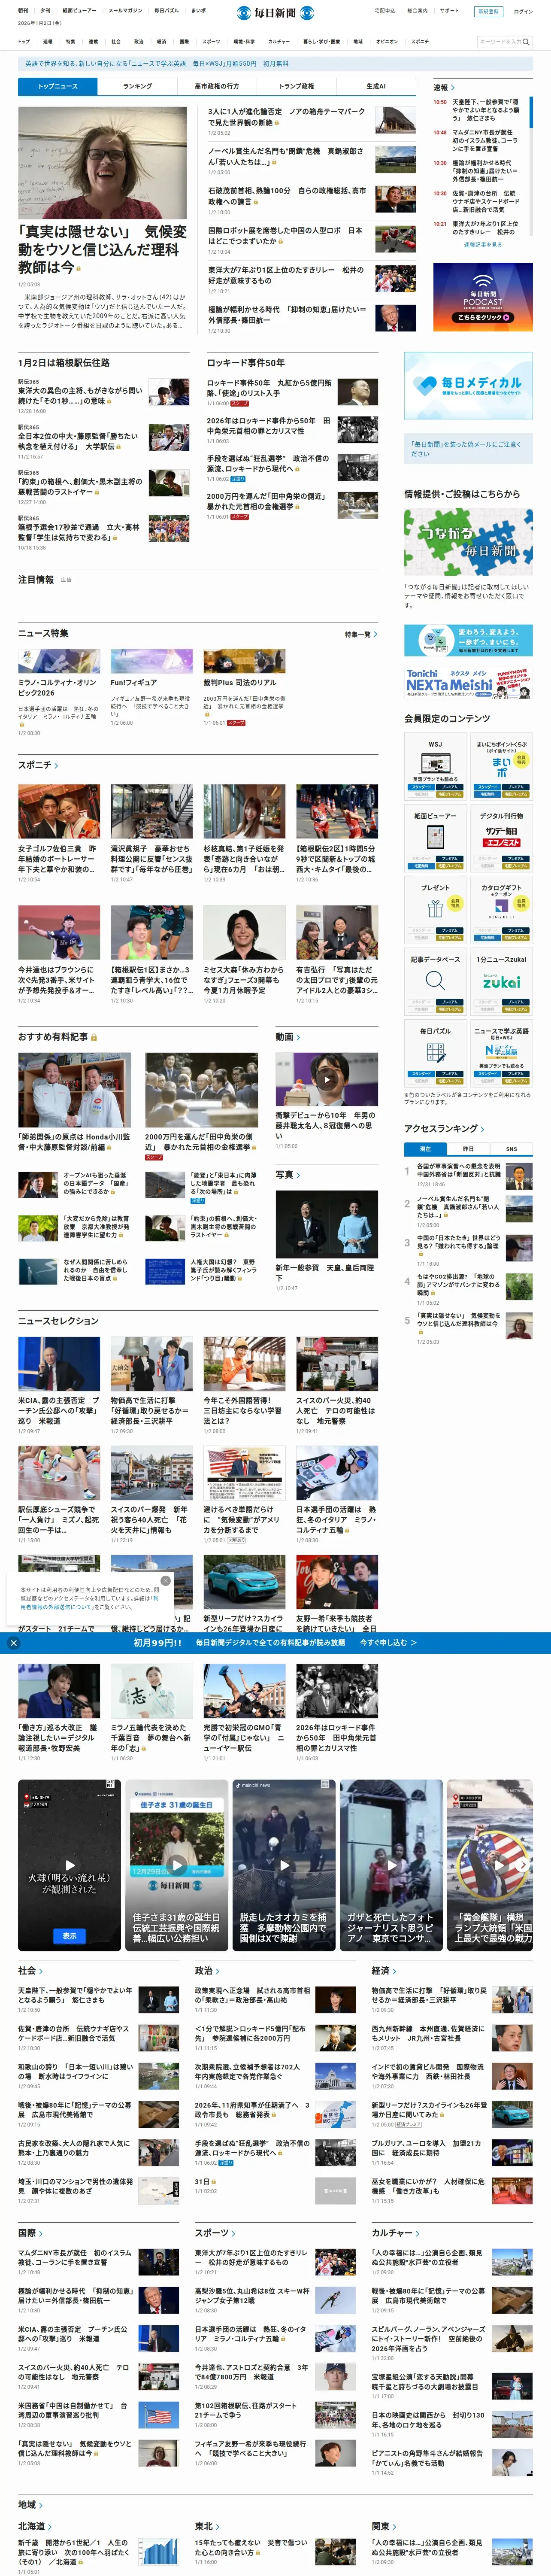
Task: Open the つながる毎日新聞 banner
Action: click(x=468, y=542)
